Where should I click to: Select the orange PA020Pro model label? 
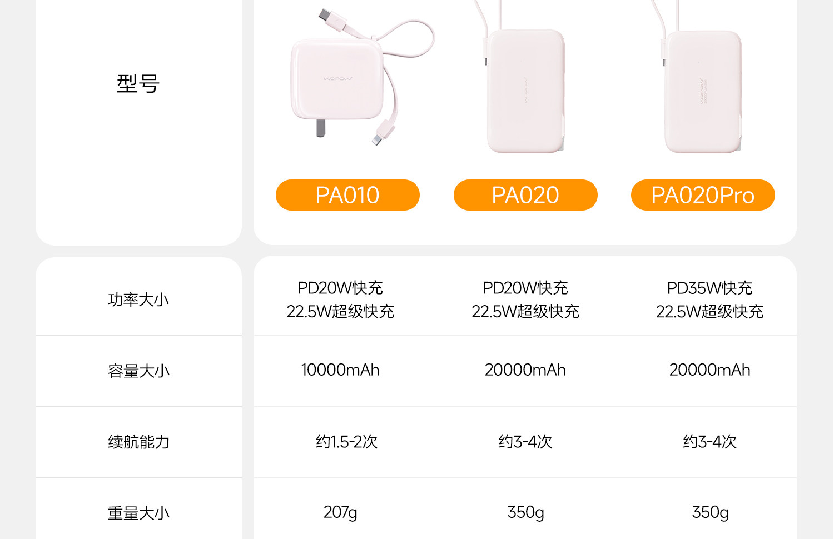point(703,195)
